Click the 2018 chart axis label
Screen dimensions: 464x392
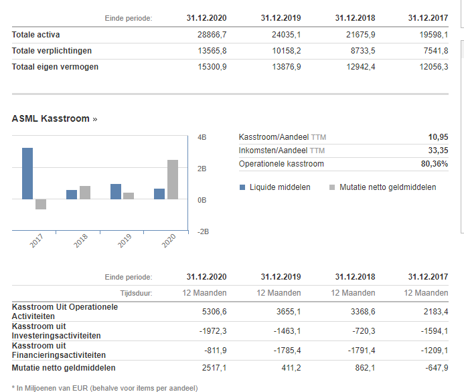(x=80, y=241)
